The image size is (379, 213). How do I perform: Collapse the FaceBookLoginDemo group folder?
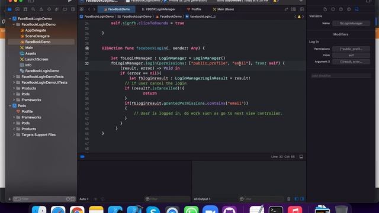pyautogui.click(x=14, y=24)
